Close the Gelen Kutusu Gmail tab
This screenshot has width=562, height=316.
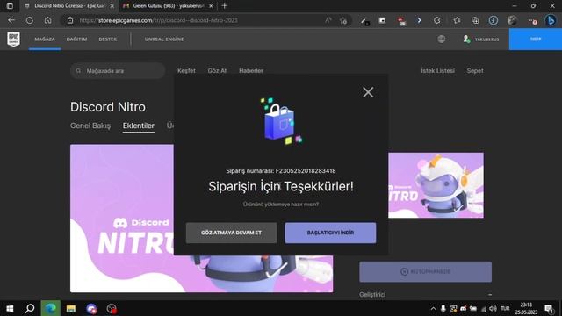point(211,6)
